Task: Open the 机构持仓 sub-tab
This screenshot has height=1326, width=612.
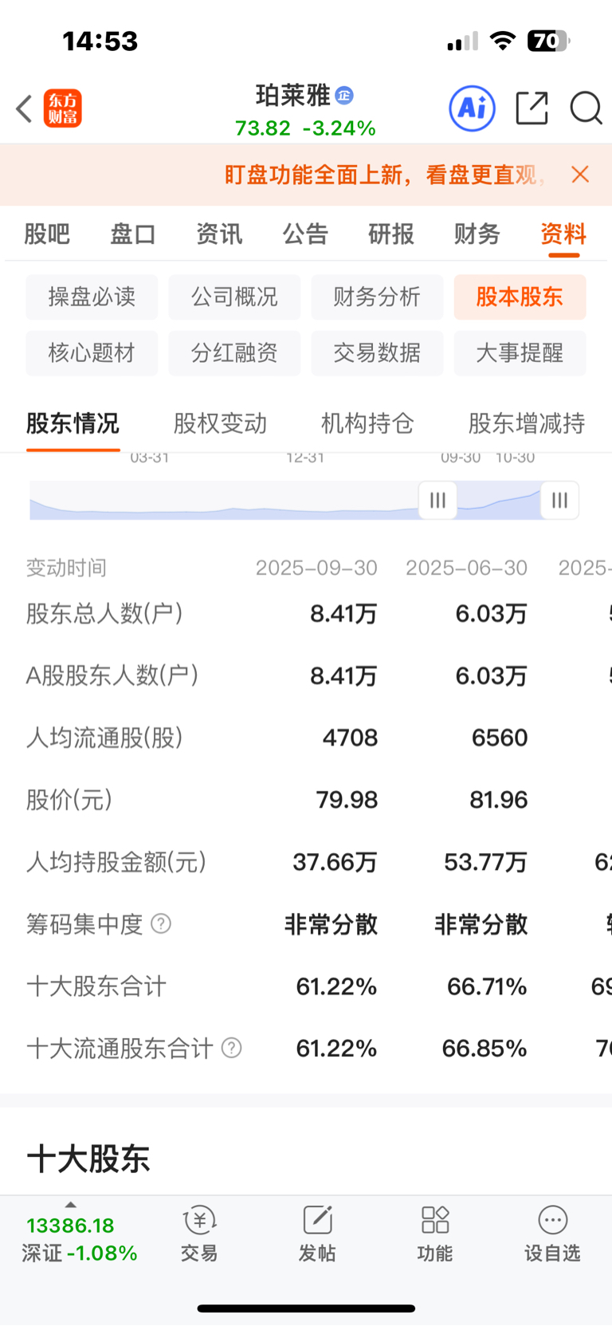Action: pos(367,423)
